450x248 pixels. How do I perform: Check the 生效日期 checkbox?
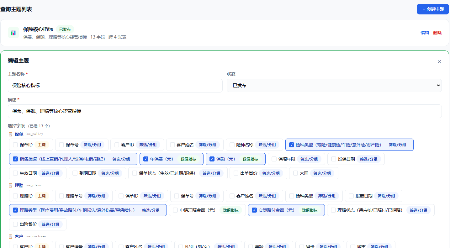(x=15, y=173)
